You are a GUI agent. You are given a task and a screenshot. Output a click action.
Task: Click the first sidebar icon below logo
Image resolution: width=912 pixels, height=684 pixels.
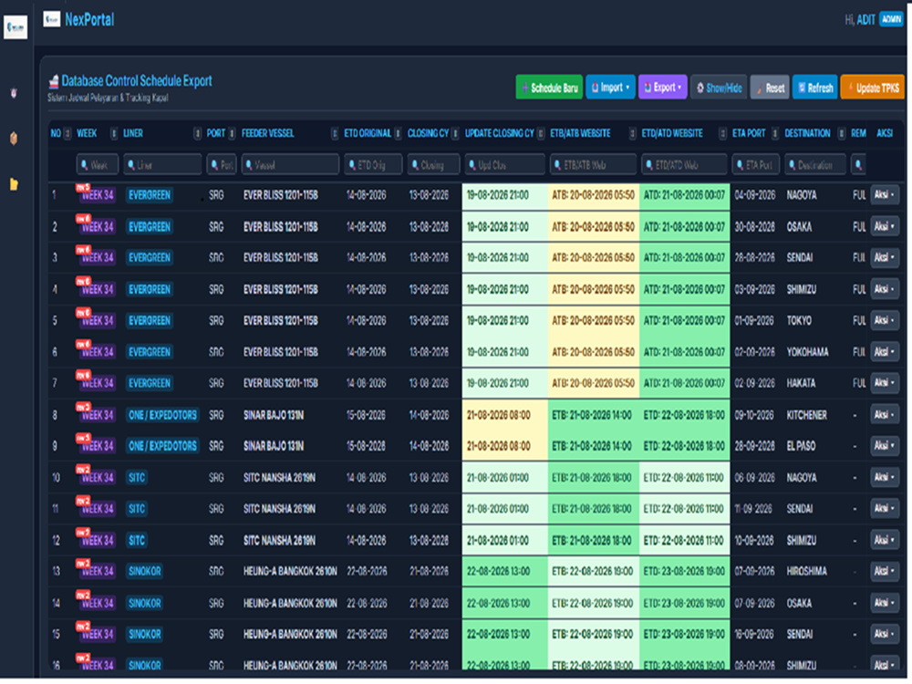(14, 92)
